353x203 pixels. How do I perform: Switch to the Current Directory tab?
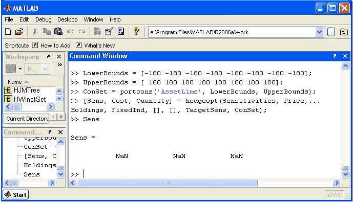coord(27,119)
